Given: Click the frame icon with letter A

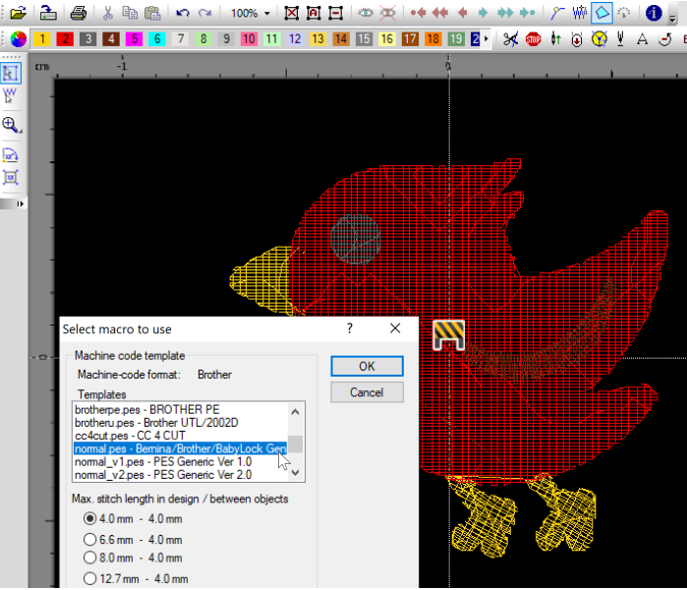Looking at the screenshot, I should coord(314,13).
